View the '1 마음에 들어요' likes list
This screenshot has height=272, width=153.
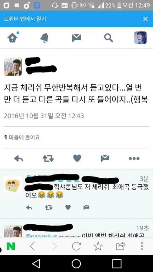[x=22, y=137]
